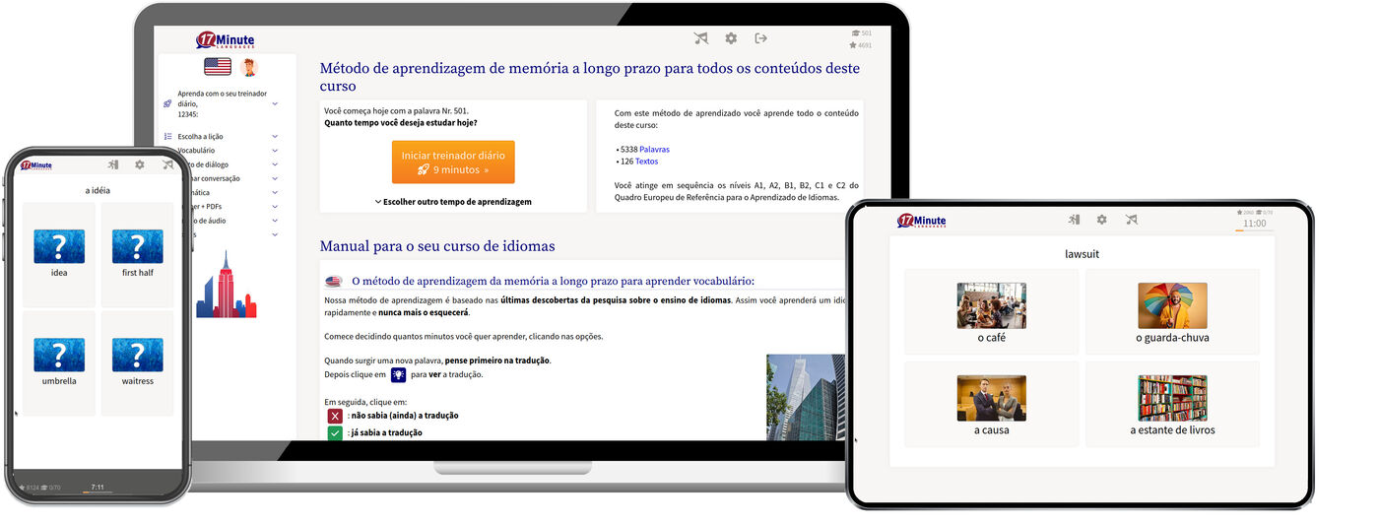This screenshot has height=524, width=1379.
Task: Open the user avatar in laptop sidebar
Action: click(248, 67)
